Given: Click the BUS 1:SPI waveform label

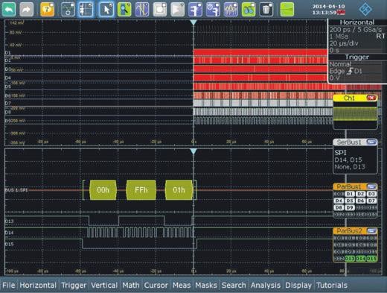Looking at the screenshot, I should coord(16,190).
